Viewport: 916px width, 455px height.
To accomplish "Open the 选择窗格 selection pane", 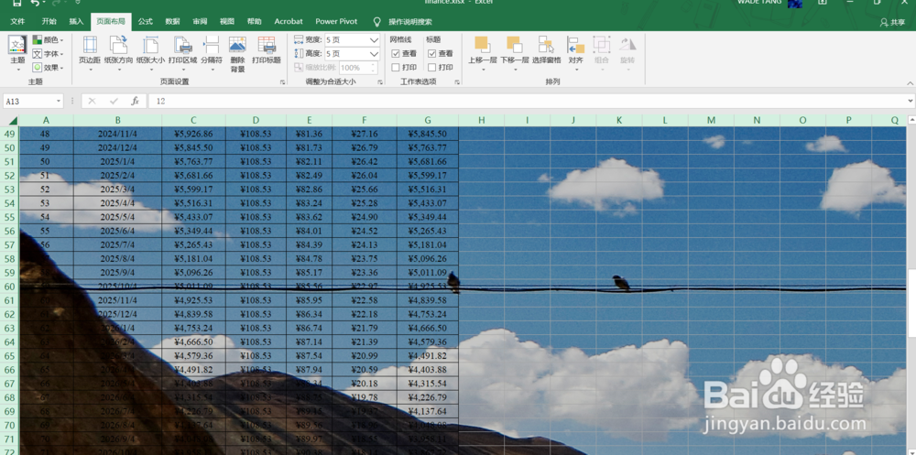I will coord(546,50).
